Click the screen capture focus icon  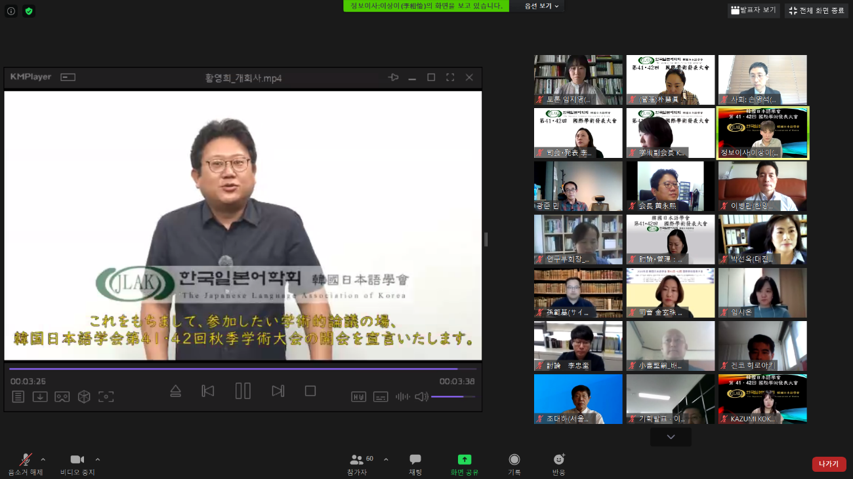pyautogui.click(x=106, y=396)
